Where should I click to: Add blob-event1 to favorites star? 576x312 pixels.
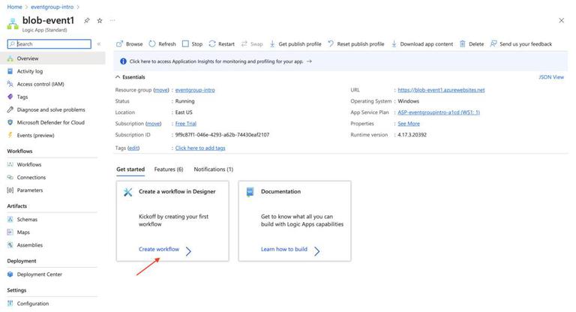point(100,20)
